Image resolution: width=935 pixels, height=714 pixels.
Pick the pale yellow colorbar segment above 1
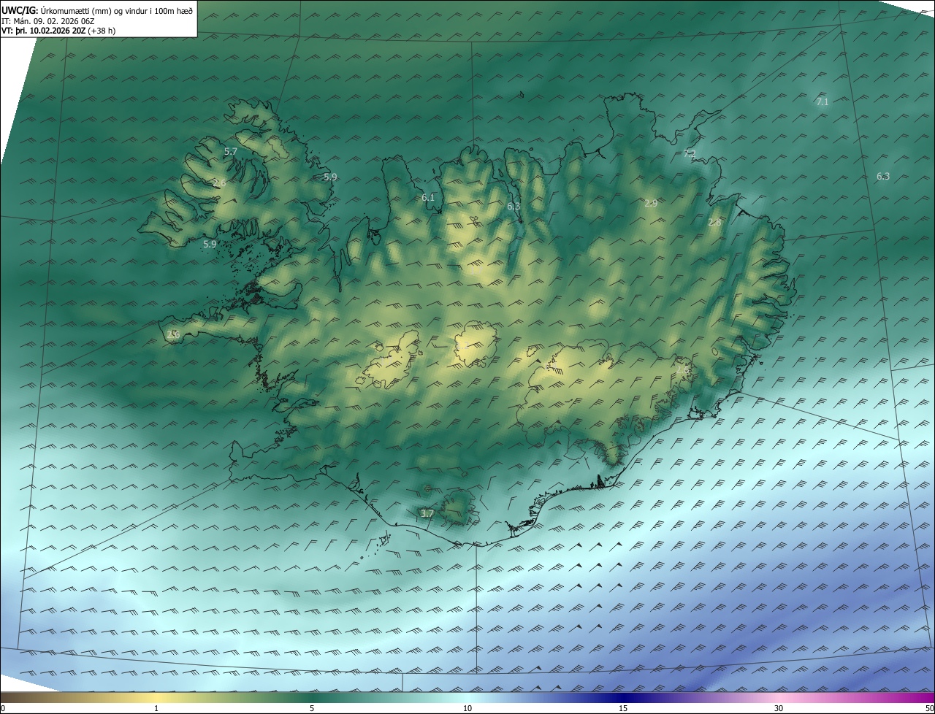pos(156,697)
